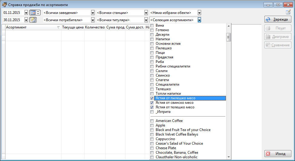Click the notes edit icon at top right
Viewport: 295px width, 161px height.
pyautogui.click(x=288, y=12)
